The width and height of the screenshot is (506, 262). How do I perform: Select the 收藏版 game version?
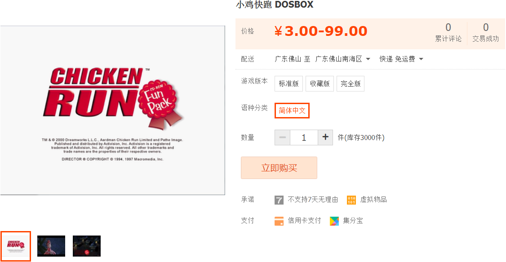[320, 84]
